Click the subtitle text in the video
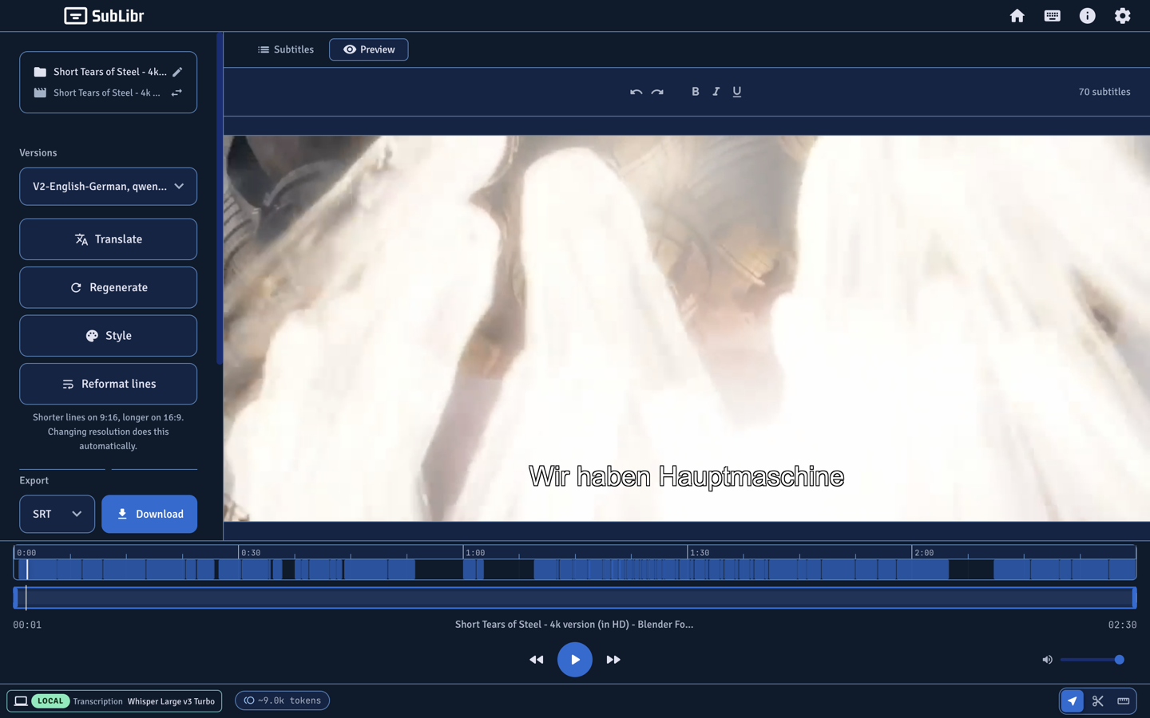Screen dimensions: 1150x718 pos(686,476)
